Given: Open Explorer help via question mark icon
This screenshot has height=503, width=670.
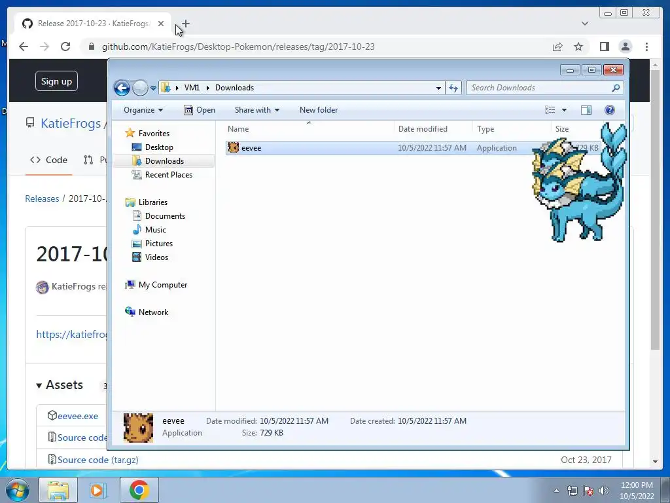Looking at the screenshot, I should pyautogui.click(x=610, y=110).
